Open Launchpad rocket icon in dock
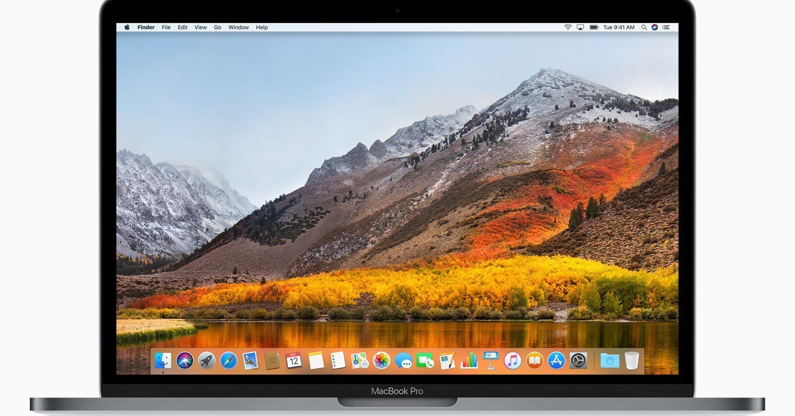The image size is (795, 416). (x=207, y=360)
